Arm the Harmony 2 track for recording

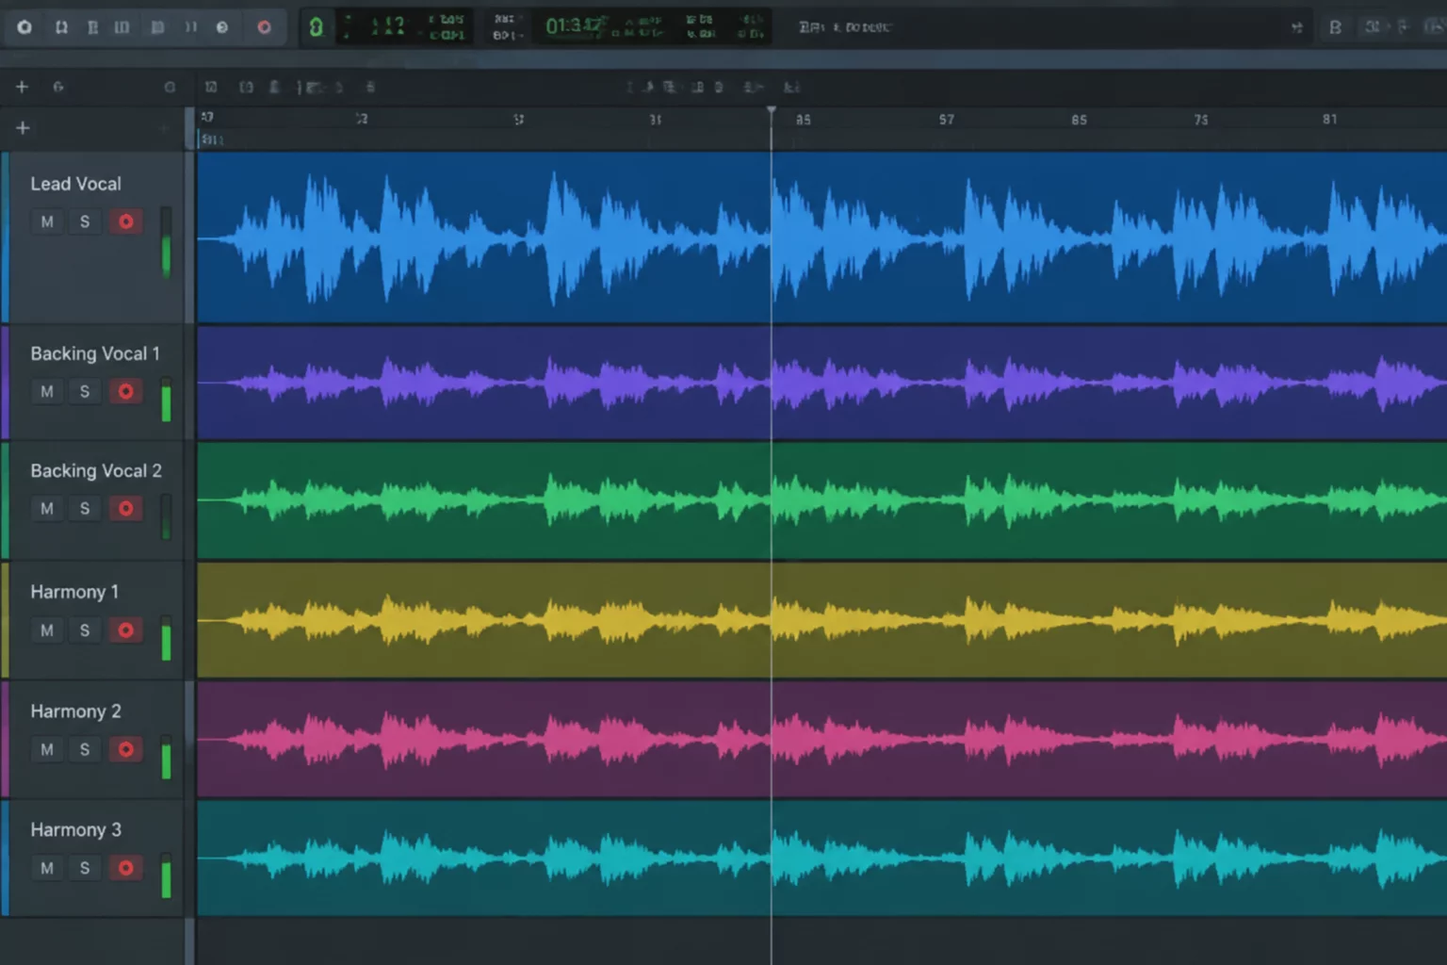point(125,750)
